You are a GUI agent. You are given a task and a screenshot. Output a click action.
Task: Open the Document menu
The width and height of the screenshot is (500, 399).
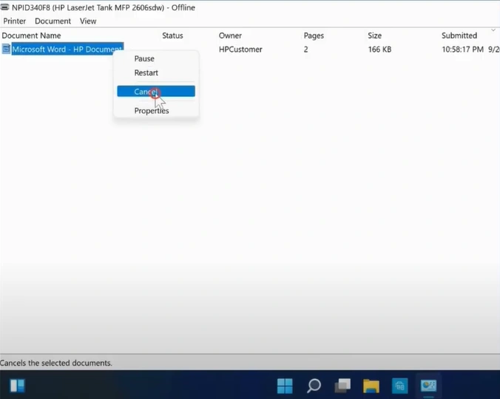coord(53,21)
